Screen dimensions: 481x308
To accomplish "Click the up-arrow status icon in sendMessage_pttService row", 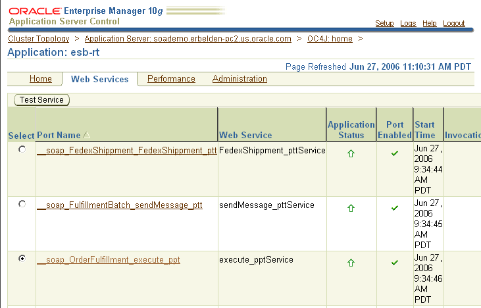I will click(351, 208).
